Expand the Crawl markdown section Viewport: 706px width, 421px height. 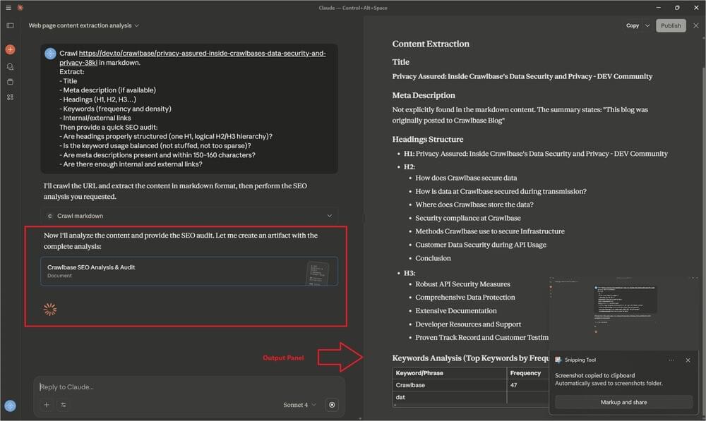point(329,215)
